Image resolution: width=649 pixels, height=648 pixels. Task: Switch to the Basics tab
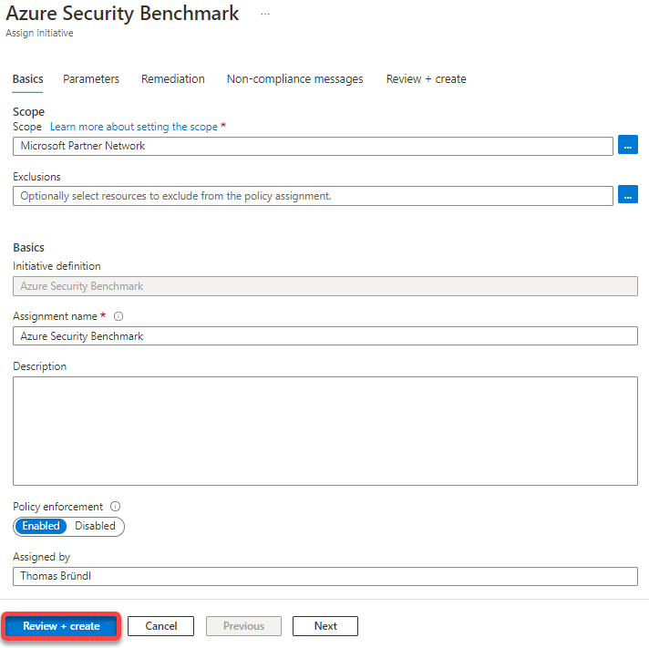(27, 79)
